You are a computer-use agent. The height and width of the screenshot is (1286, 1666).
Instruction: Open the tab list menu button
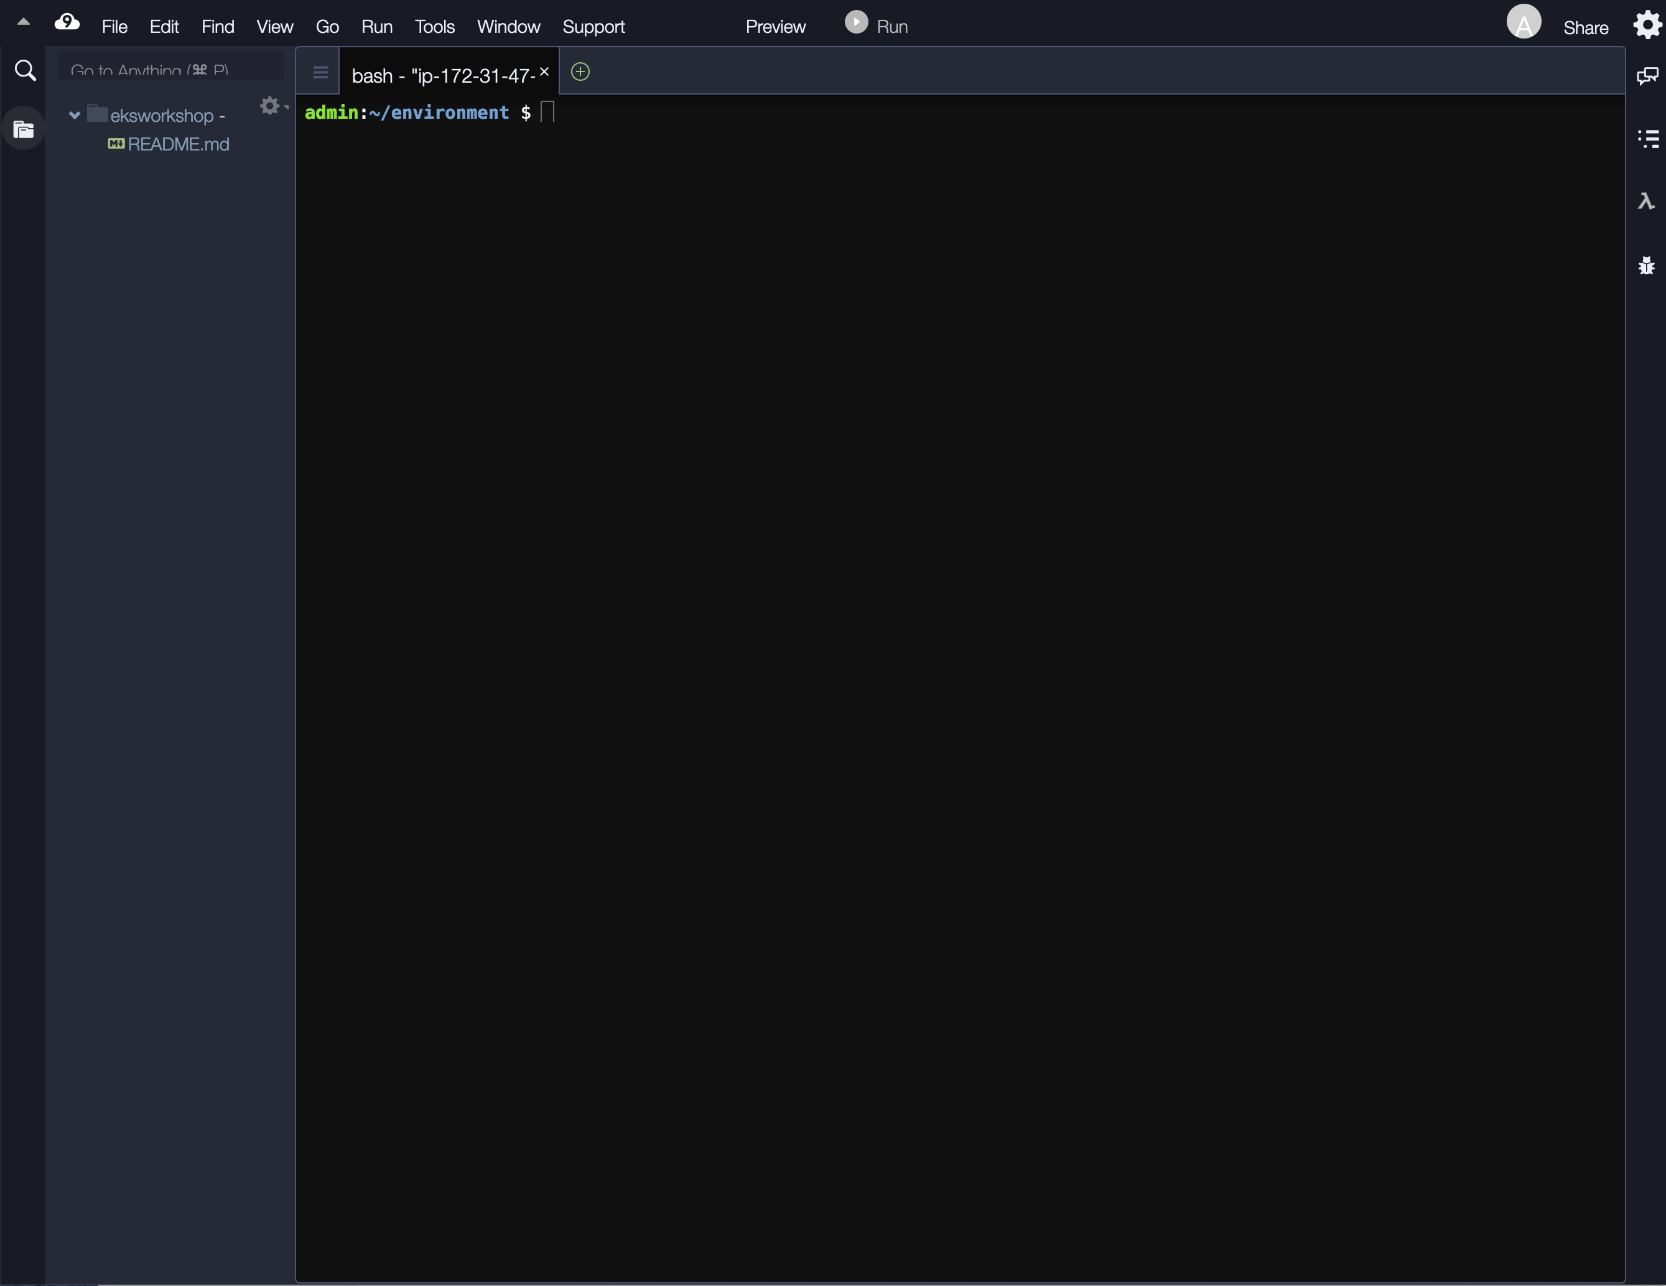320,72
